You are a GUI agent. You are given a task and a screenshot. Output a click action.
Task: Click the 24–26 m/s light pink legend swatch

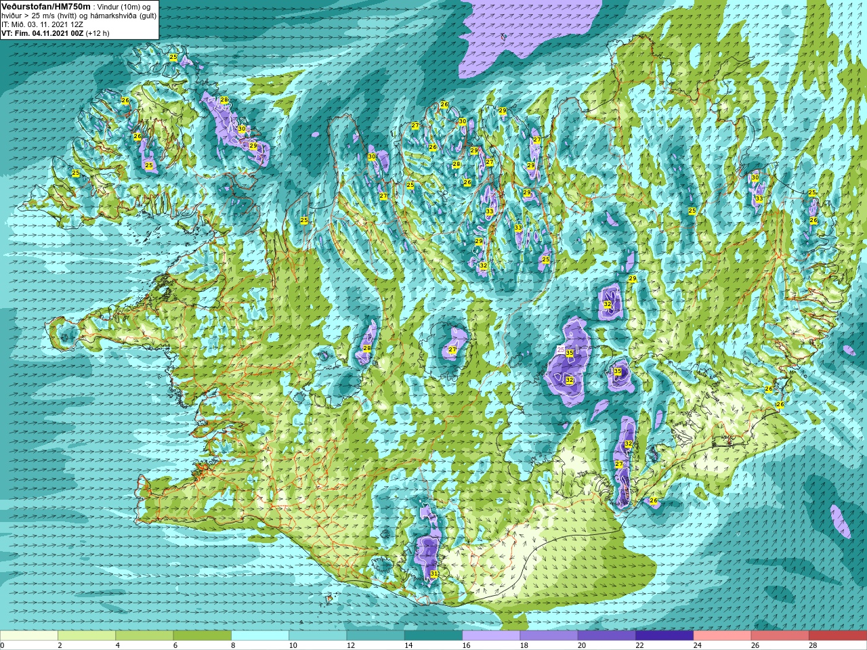(722, 636)
